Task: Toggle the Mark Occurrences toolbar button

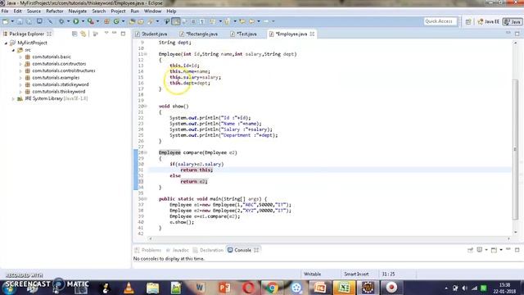Action: click(176, 21)
